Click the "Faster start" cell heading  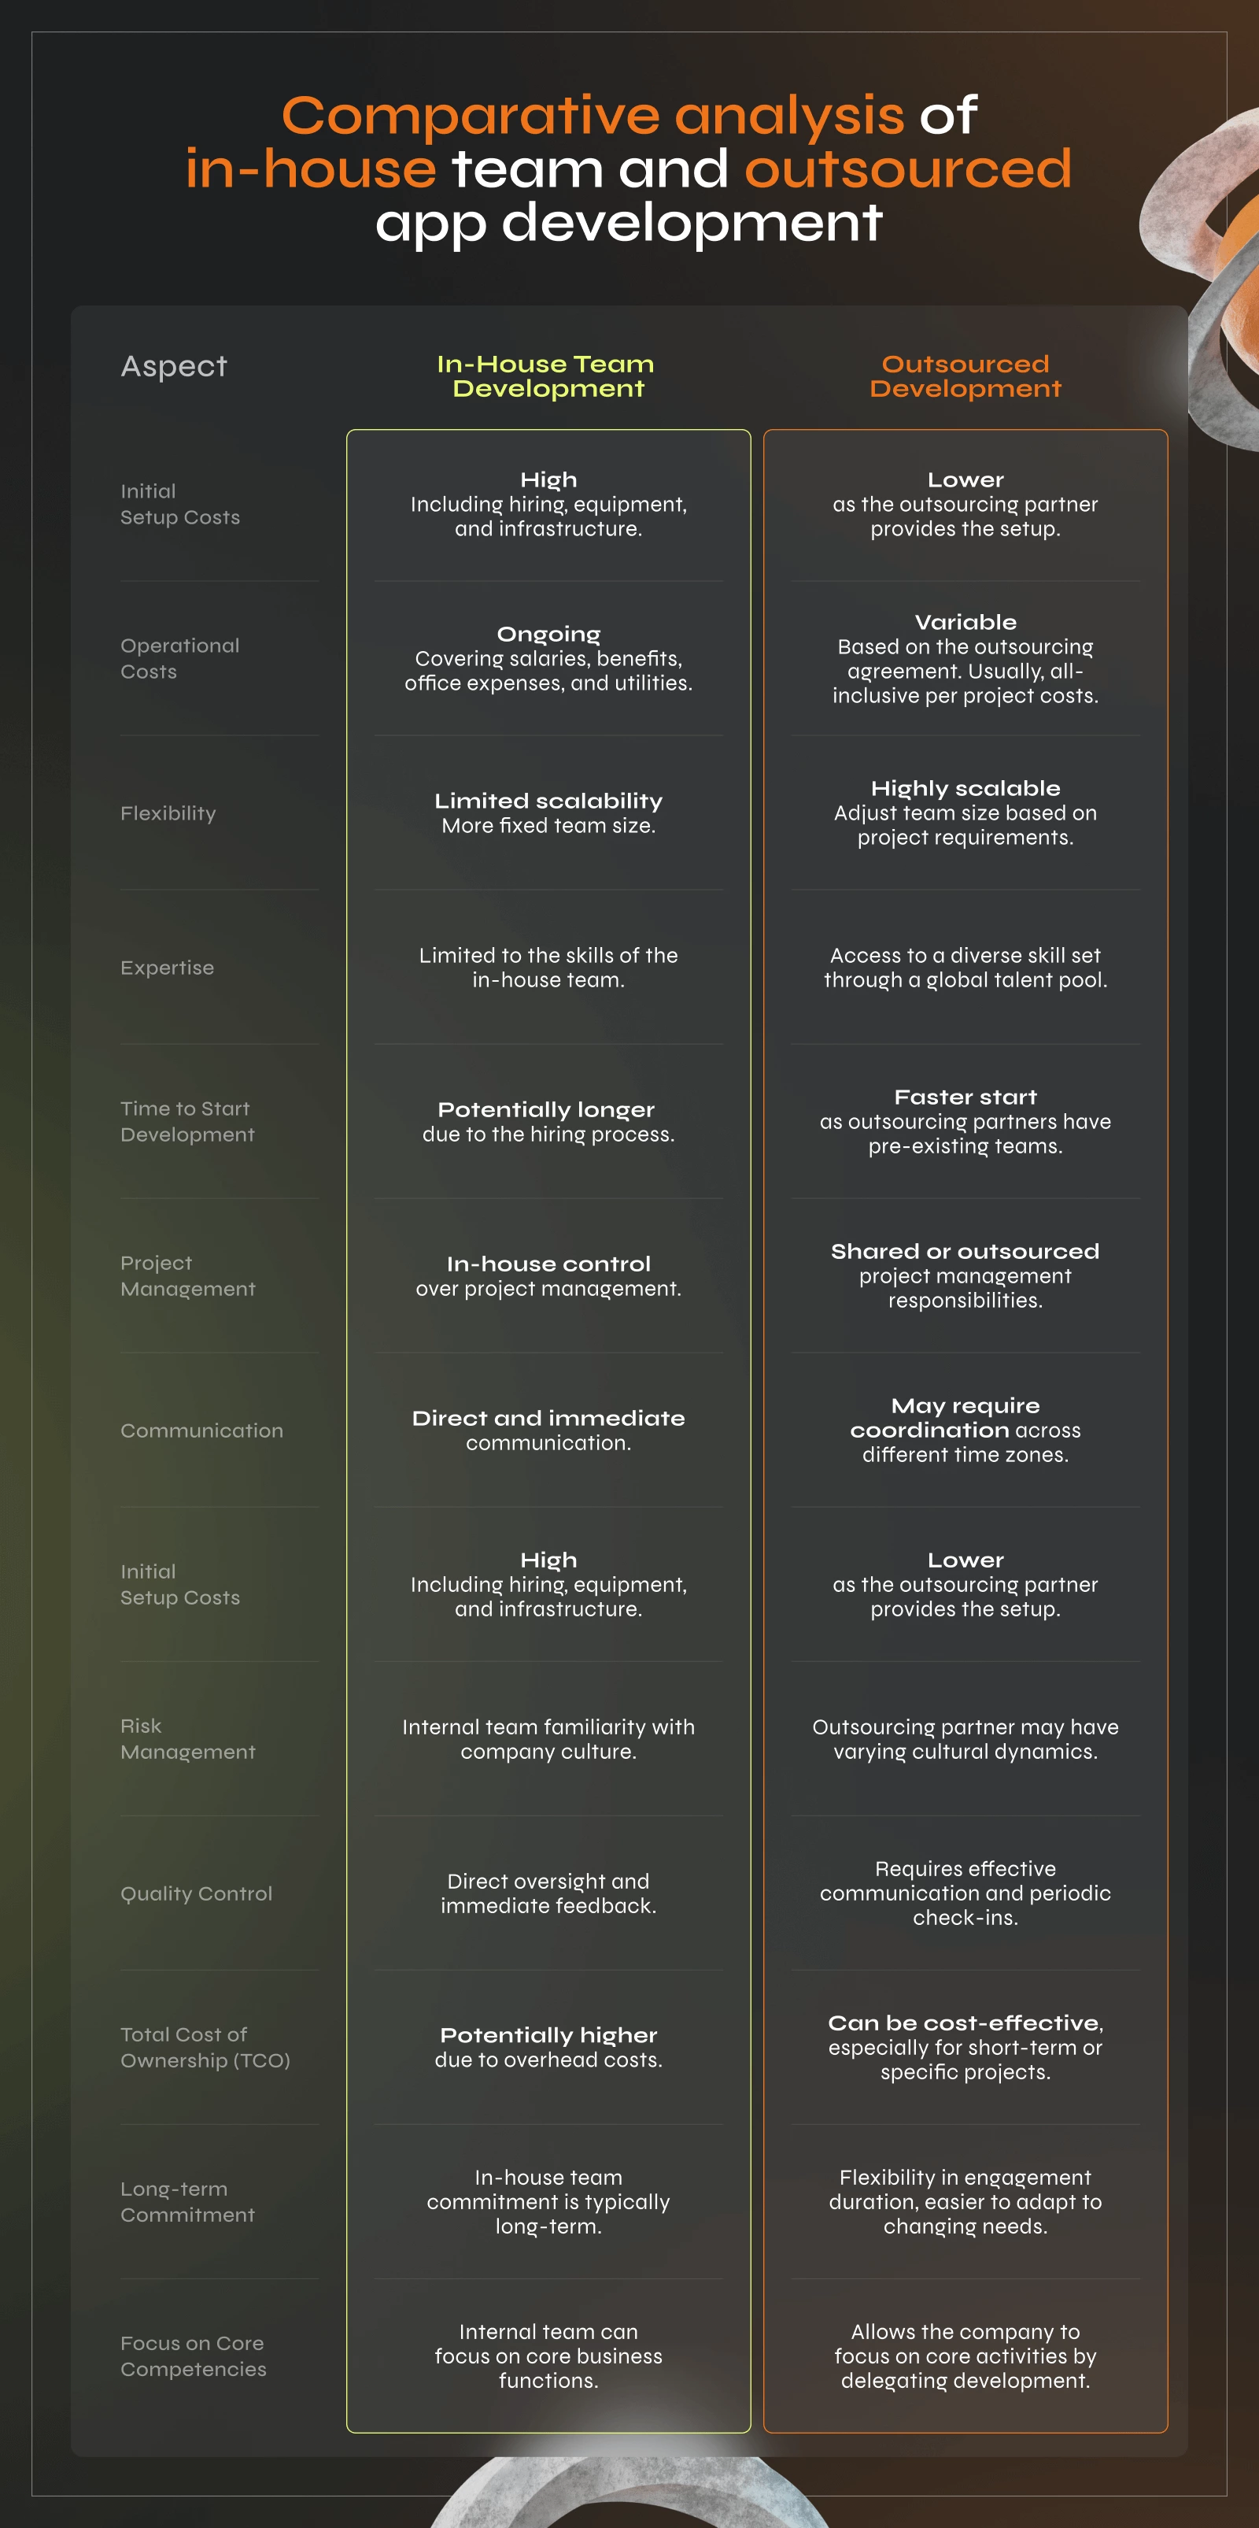pos(965,1097)
